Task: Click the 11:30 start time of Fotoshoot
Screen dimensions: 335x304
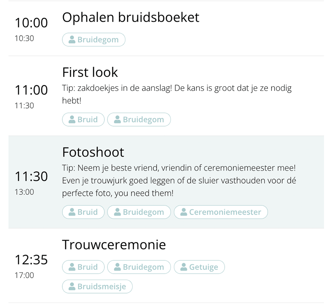Action: (x=31, y=176)
